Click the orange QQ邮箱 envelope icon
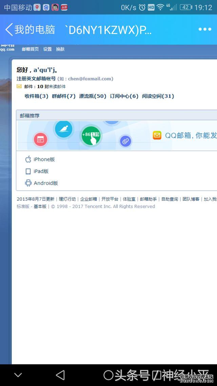This screenshot has width=217, height=386. (157, 135)
